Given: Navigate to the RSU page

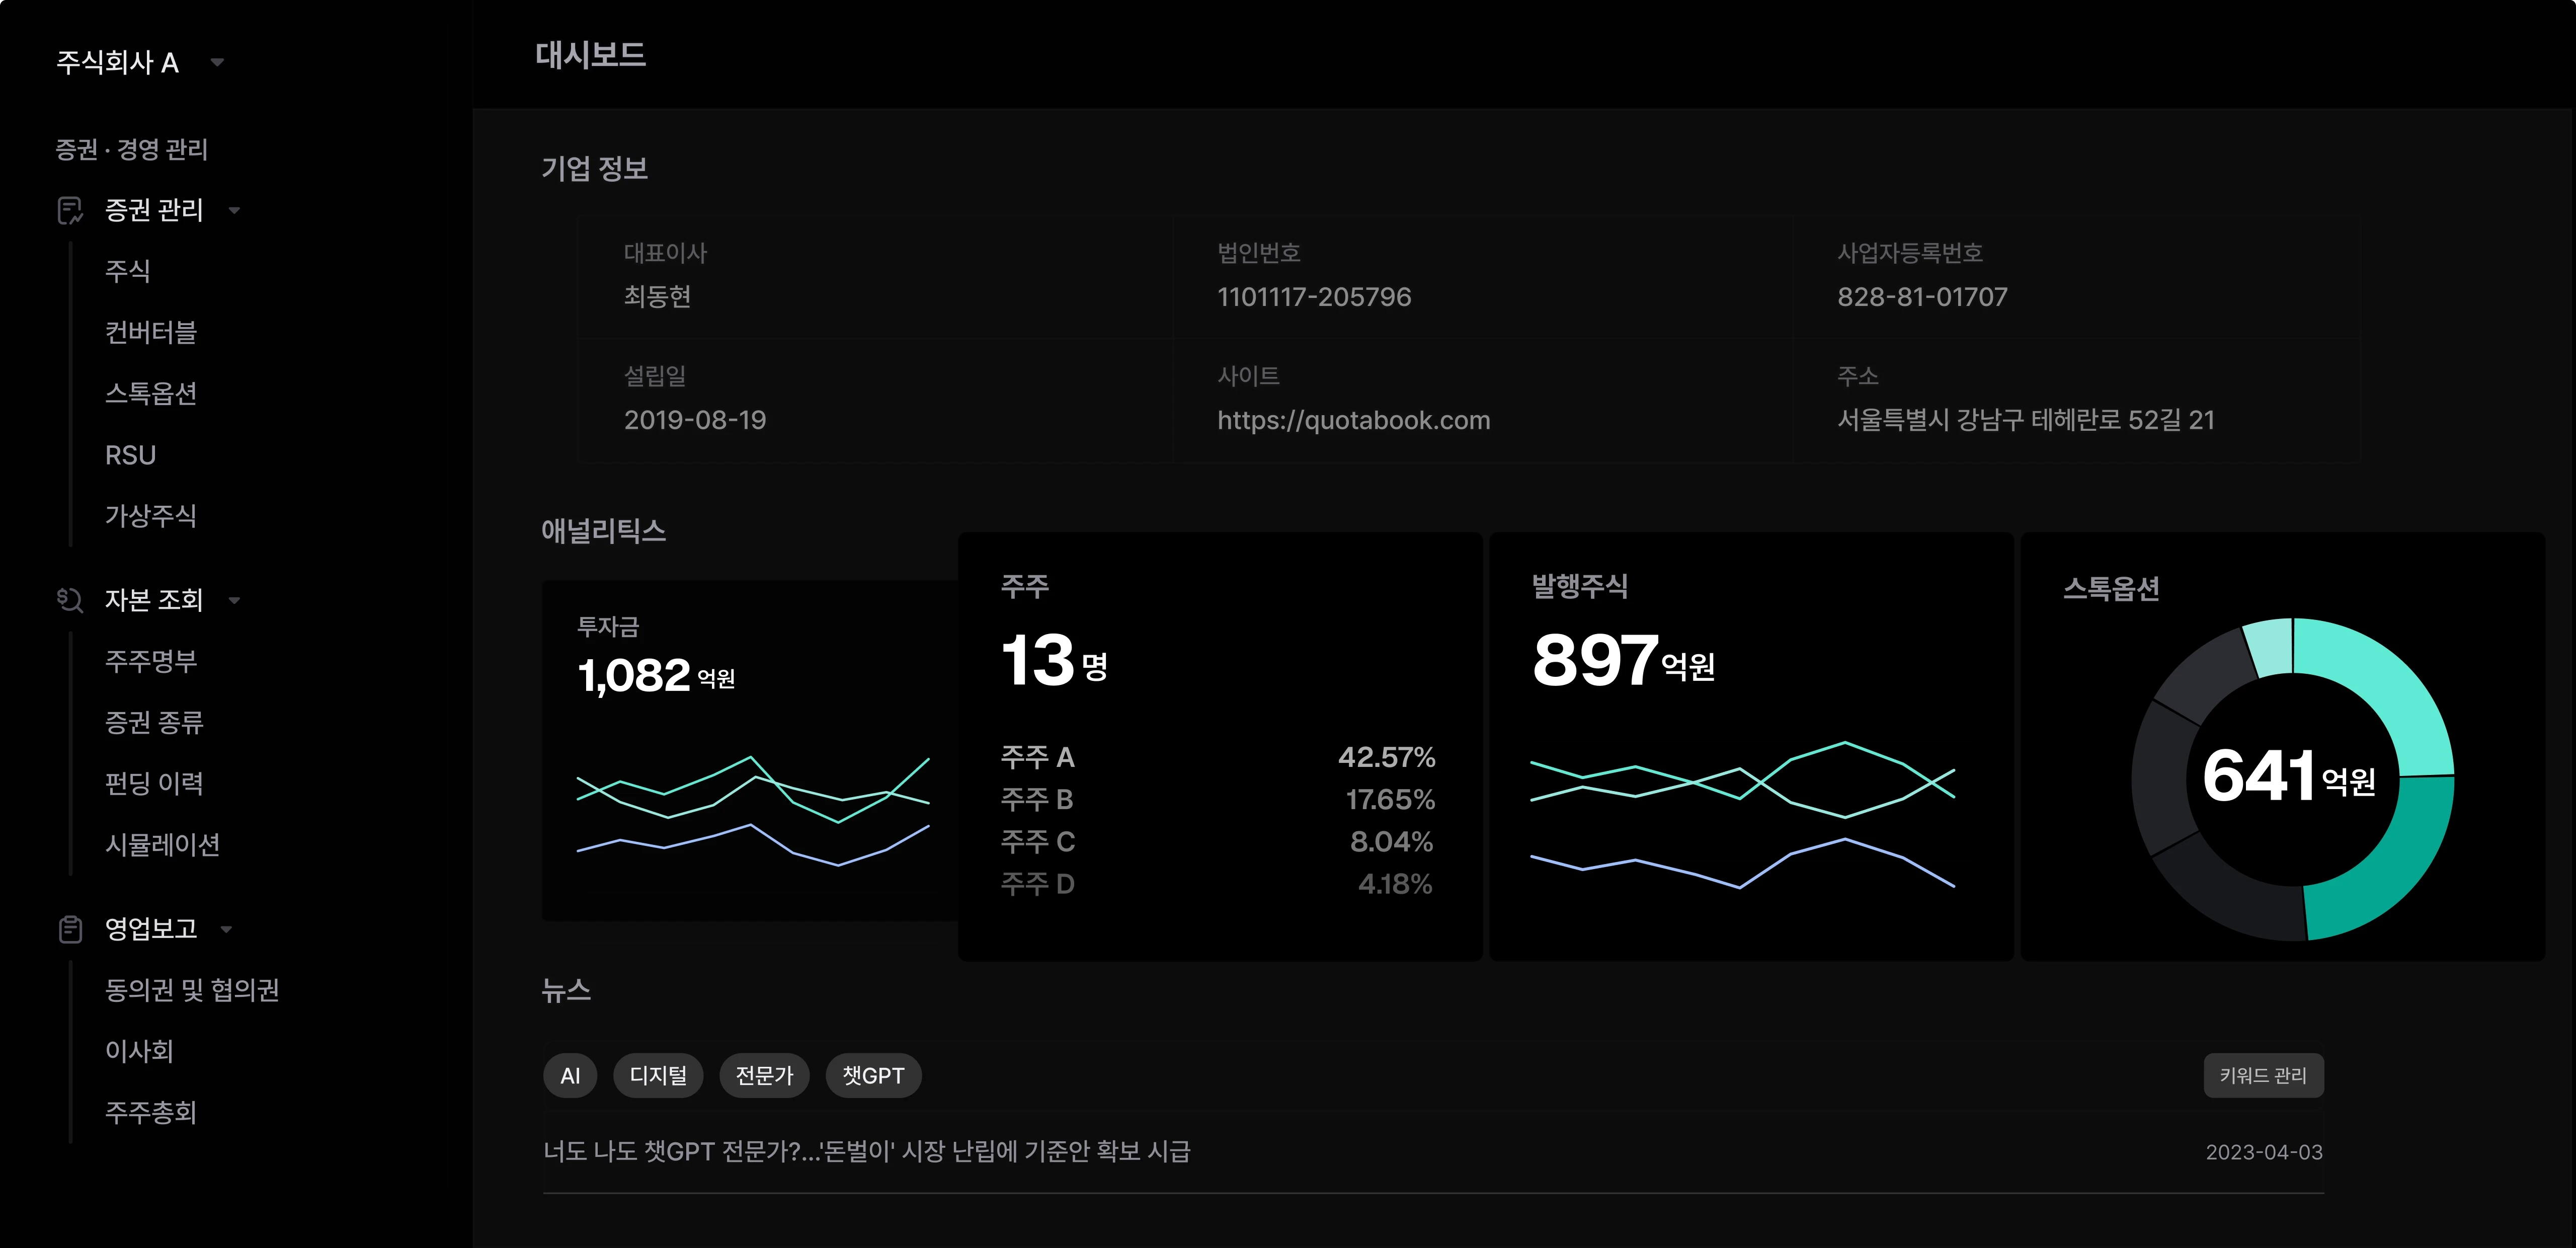Looking at the screenshot, I should pyautogui.click(x=129, y=455).
